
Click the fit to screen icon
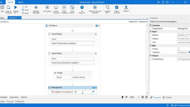coord(142,97)
